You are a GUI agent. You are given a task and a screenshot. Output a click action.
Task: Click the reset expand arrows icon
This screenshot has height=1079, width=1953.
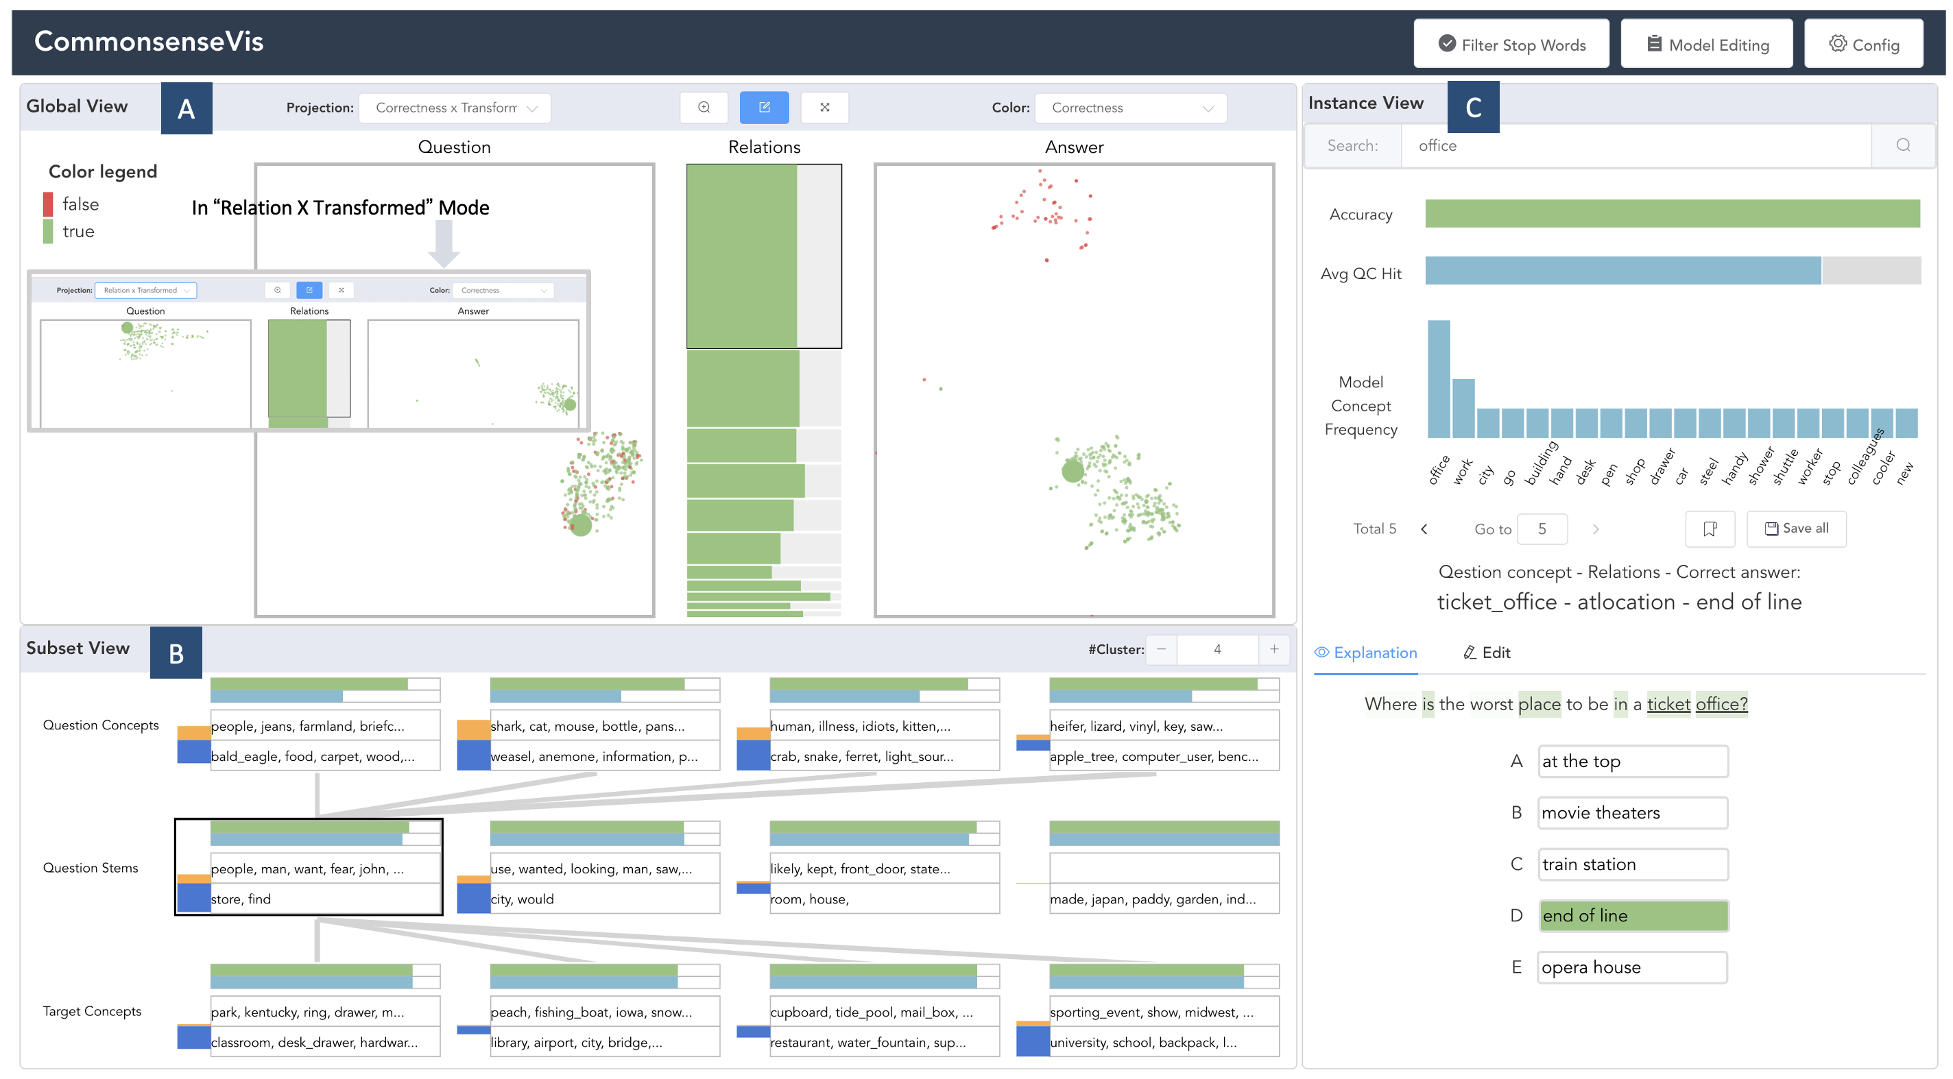[824, 108]
